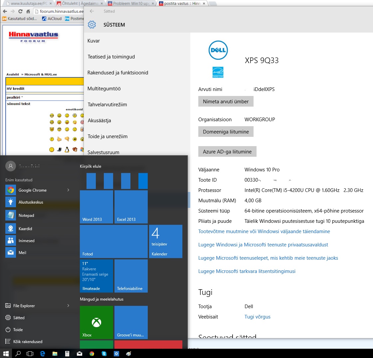This screenshot has width=373, height=358.
Task: Open Groove'i muusika tile
Action: [x=131, y=322]
